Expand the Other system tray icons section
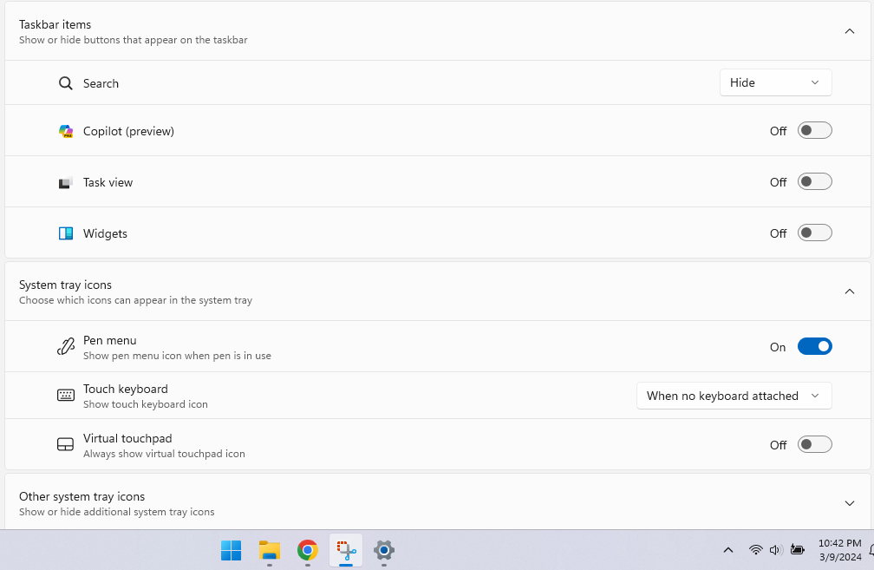 pos(849,503)
